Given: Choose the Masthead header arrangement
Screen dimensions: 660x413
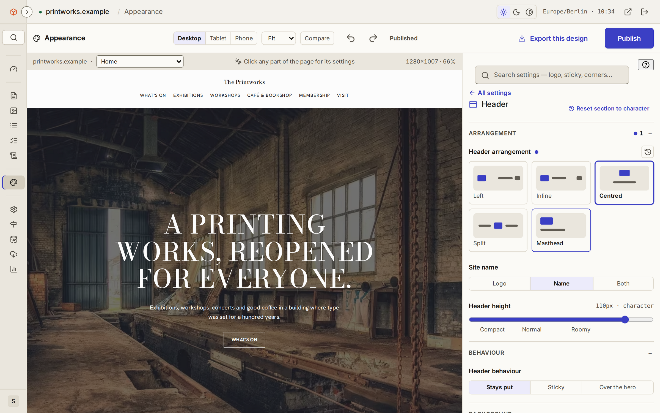Looking at the screenshot, I should [x=561, y=230].
